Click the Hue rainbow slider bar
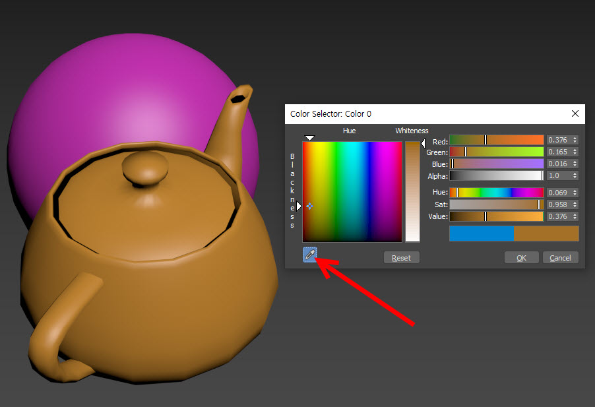Image resolution: width=595 pixels, height=407 pixels. (496, 193)
